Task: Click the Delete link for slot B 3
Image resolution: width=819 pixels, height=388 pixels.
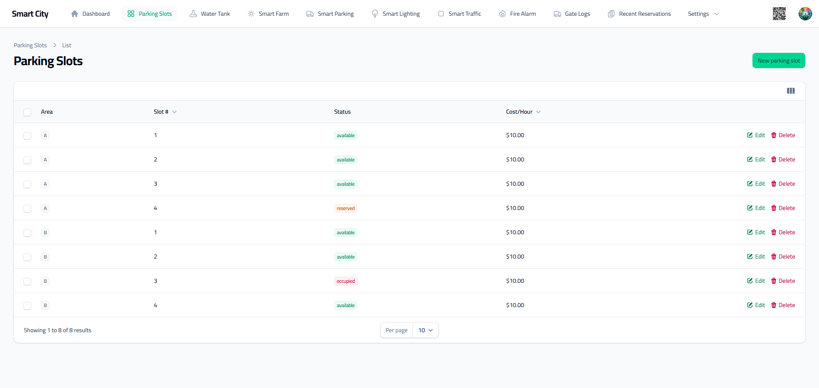Action: coord(783,281)
